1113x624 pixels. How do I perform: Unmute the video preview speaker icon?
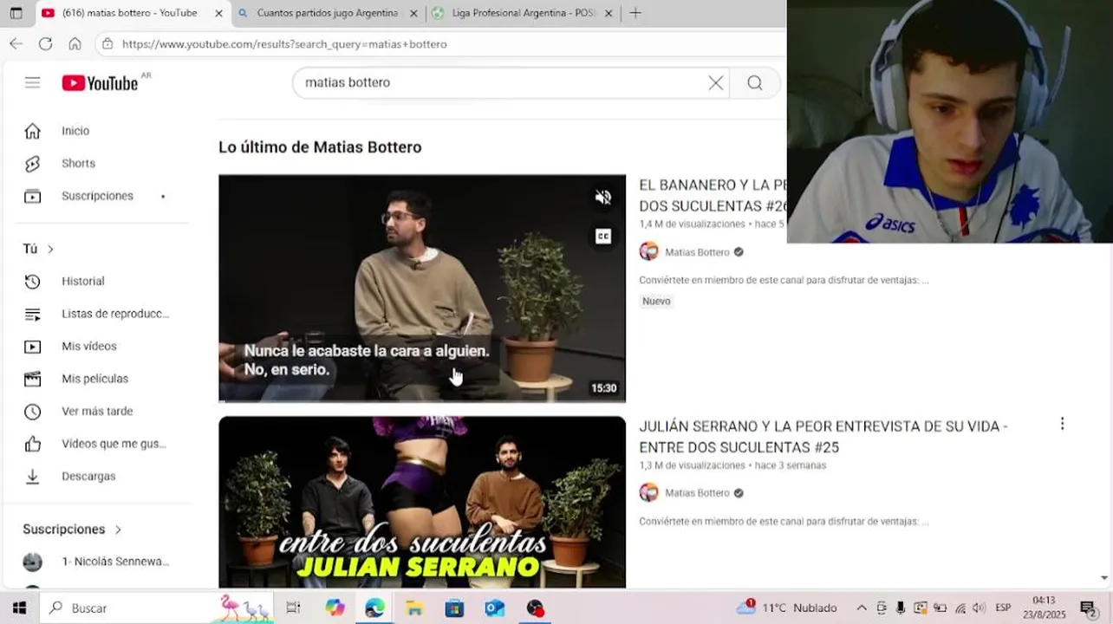[603, 198]
